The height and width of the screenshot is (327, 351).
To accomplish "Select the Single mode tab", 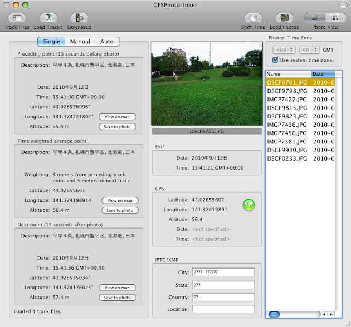I will pos(51,42).
